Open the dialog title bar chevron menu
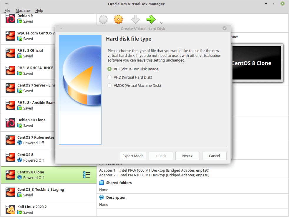Screen dimensions: 289x217 pos(61,28)
